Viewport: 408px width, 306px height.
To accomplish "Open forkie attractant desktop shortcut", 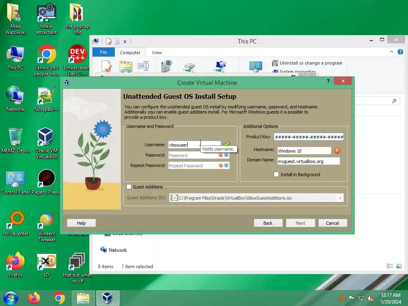I will 46,19.
